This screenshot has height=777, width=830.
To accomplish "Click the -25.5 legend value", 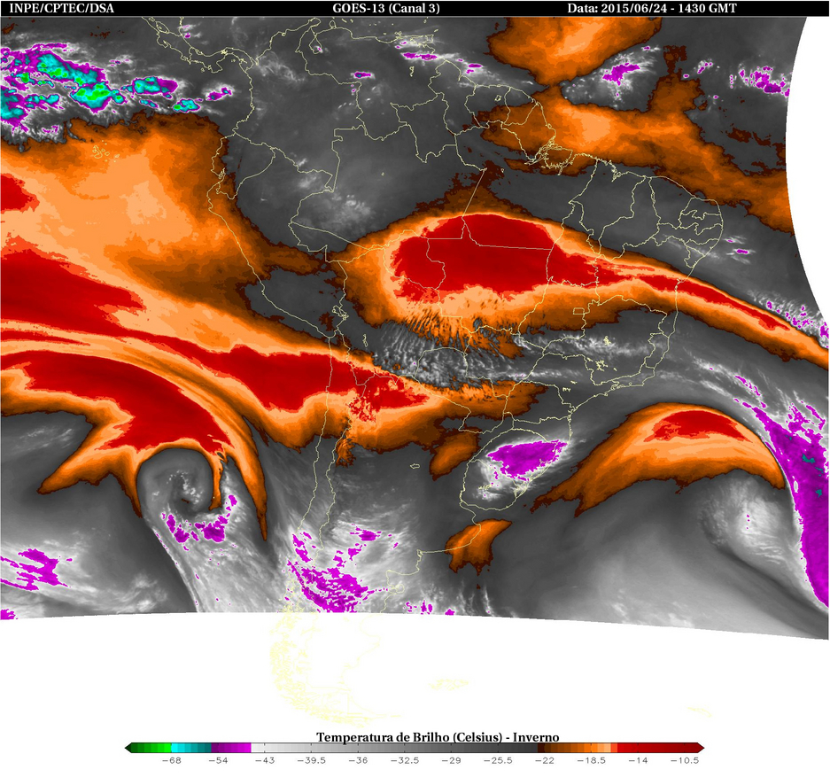I will point(498,760).
